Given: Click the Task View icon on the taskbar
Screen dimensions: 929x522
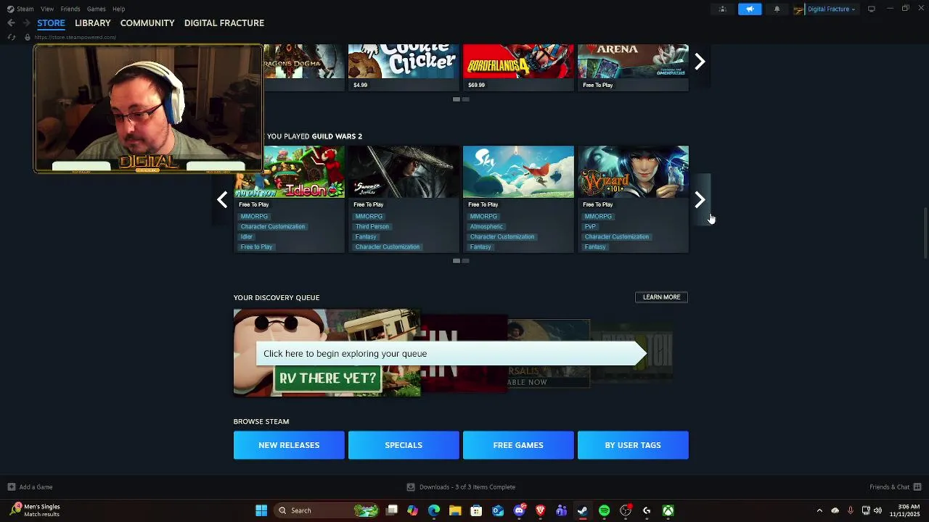Looking at the screenshot, I should (392, 510).
